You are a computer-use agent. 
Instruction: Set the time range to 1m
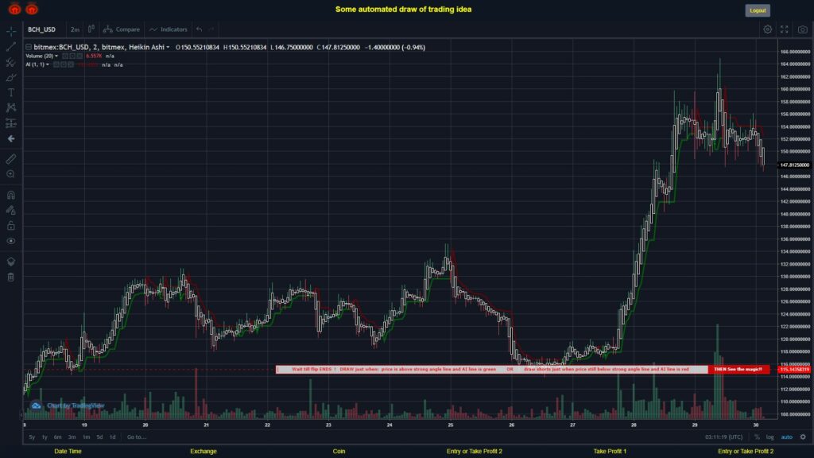point(86,437)
